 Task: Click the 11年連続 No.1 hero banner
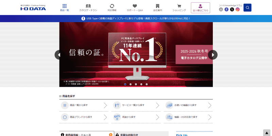coord(136,54)
